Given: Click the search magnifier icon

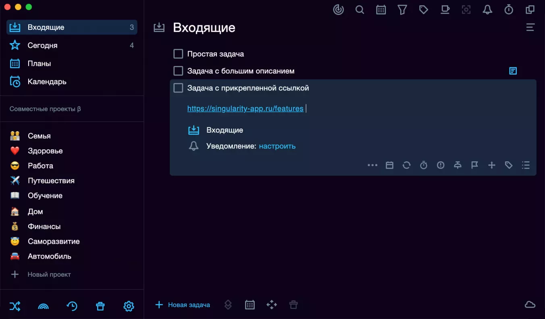Looking at the screenshot, I should [360, 10].
